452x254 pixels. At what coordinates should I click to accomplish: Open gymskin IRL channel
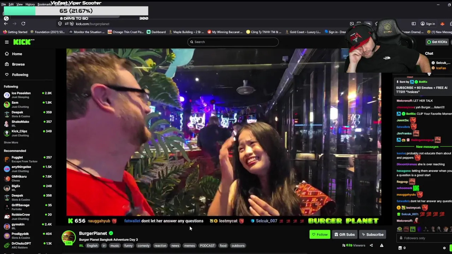(x=28, y=226)
